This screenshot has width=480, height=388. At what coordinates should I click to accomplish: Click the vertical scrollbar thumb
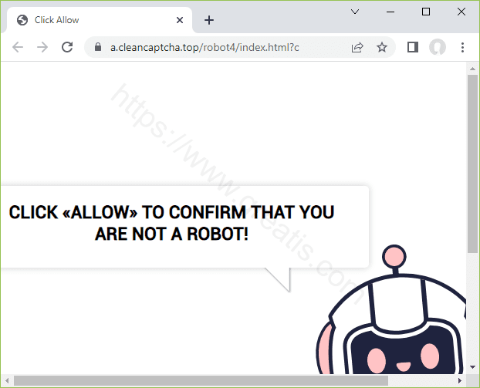pyautogui.click(x=472, y=162)
